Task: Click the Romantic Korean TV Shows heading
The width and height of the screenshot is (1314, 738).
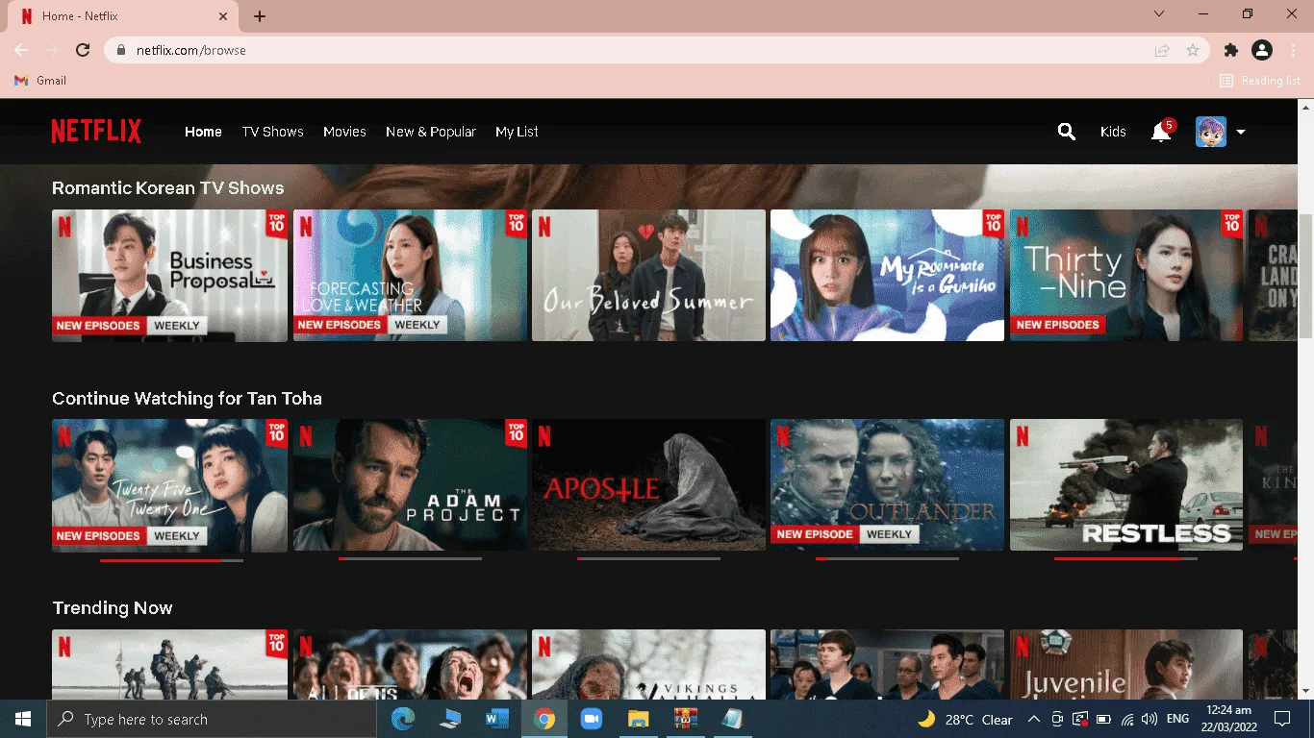Action: tap(168, 188)
